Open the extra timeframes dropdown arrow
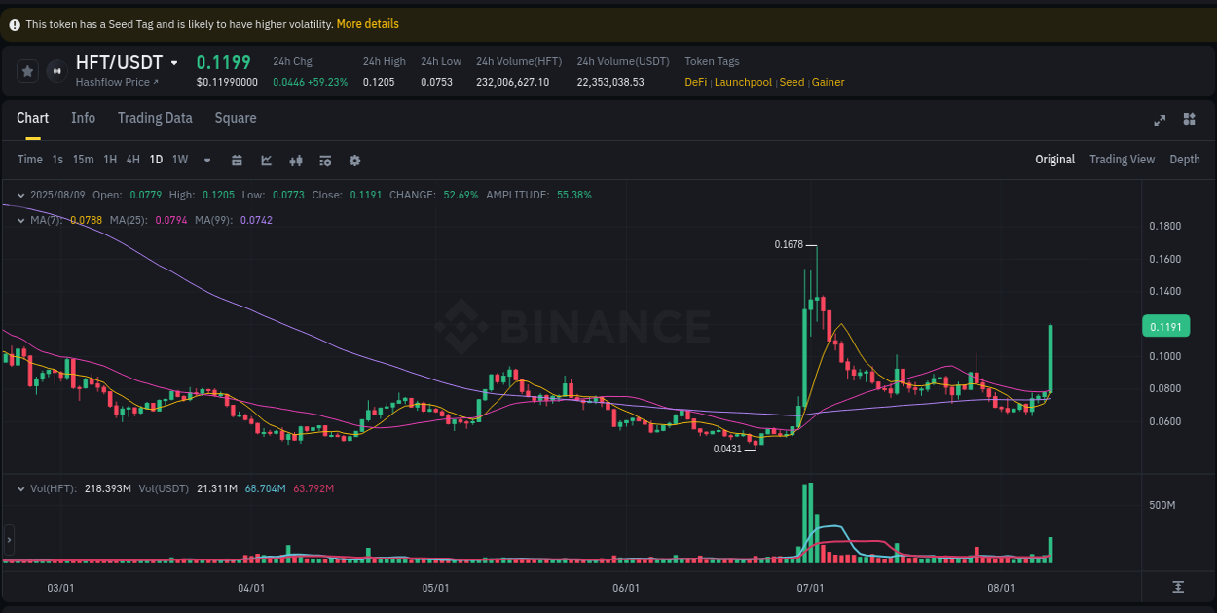Viewport: 1217px width, 613px height. 205,159
